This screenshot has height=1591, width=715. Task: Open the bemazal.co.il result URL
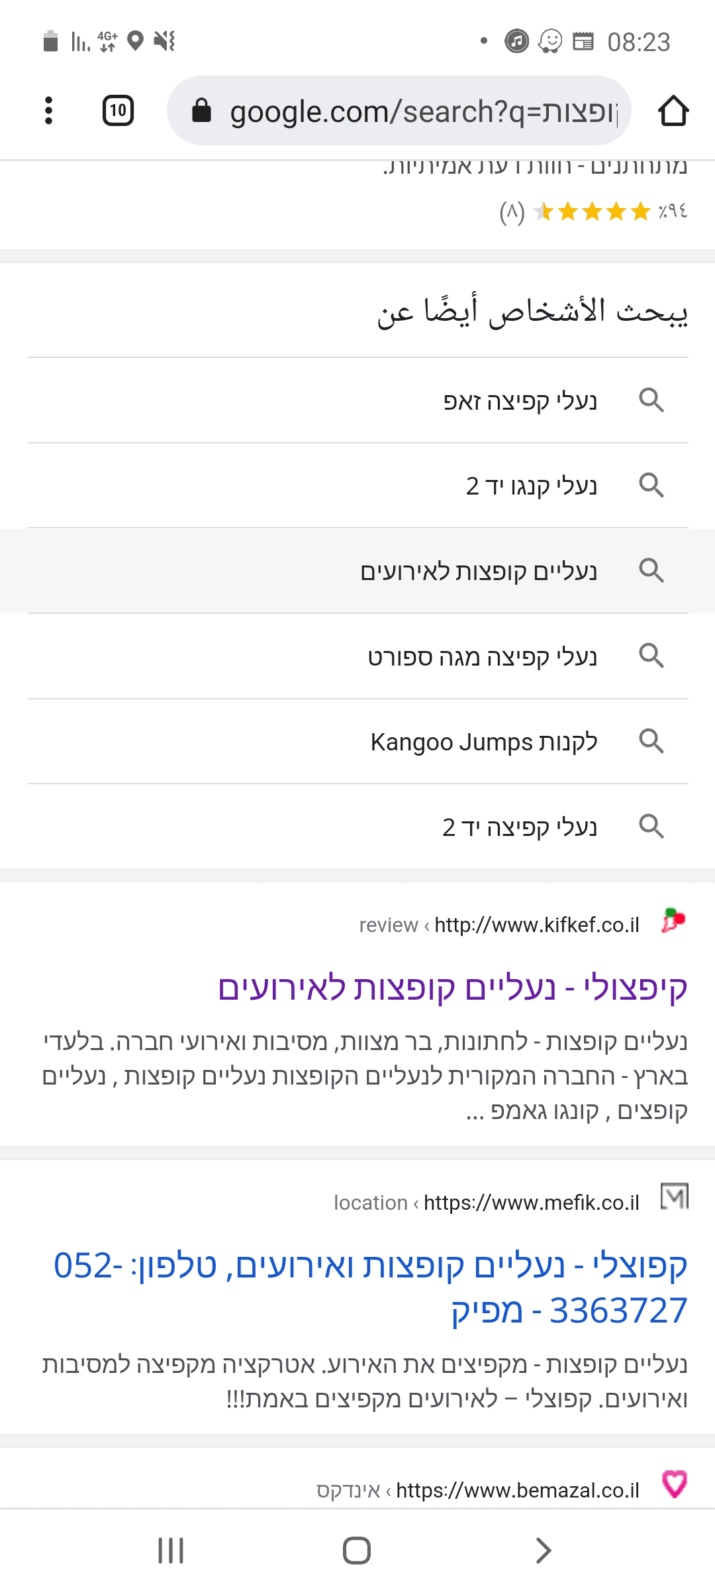pyautogui.click(x=517, y=1490)
